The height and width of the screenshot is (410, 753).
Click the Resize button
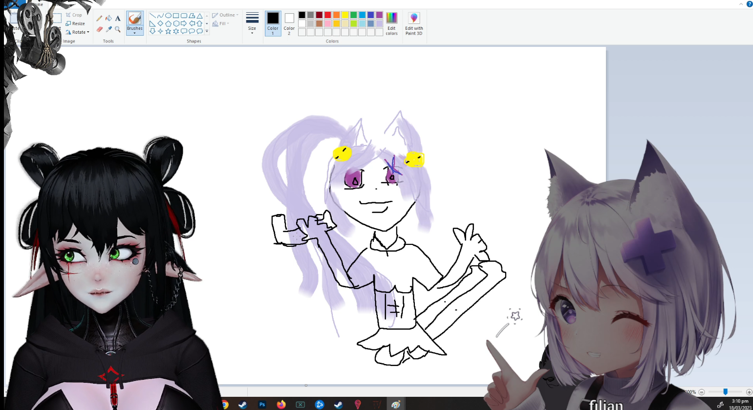(75, 23)
